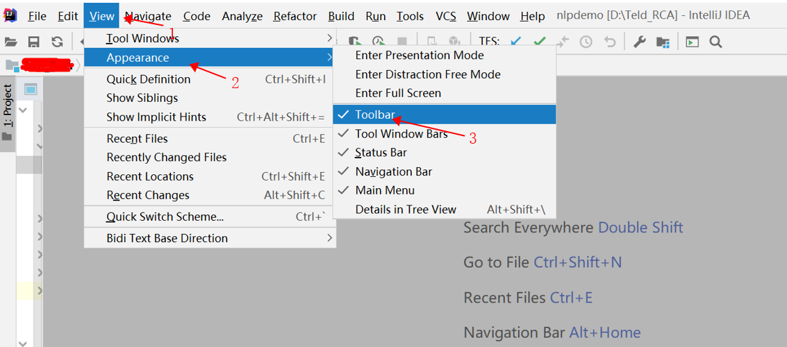Click the Profiler run icon
787x347 pixels.
pyautogui.click(x=378, y=42)
